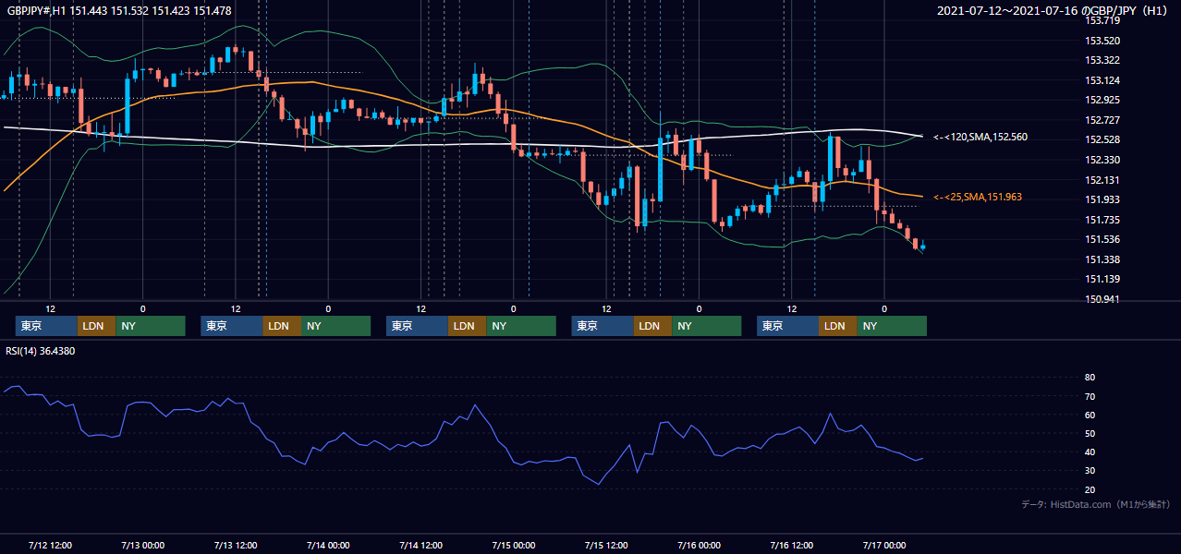Click price axis value 151.338
Screen dimensions: 1181x554
[1102, 259]
